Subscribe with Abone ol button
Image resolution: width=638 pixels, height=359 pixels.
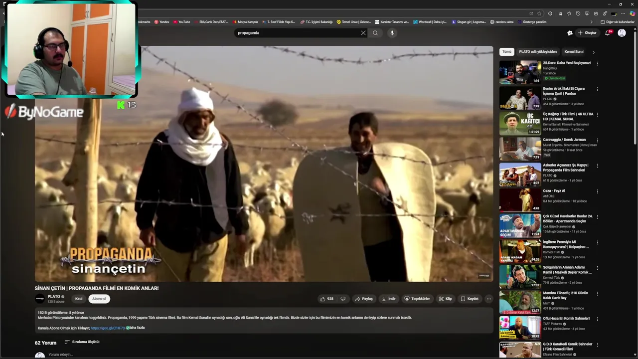tap(99, 299)
